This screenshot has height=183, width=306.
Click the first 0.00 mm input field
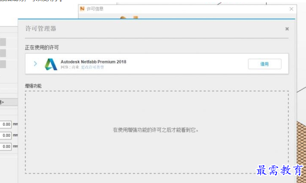tap(5, 124)
